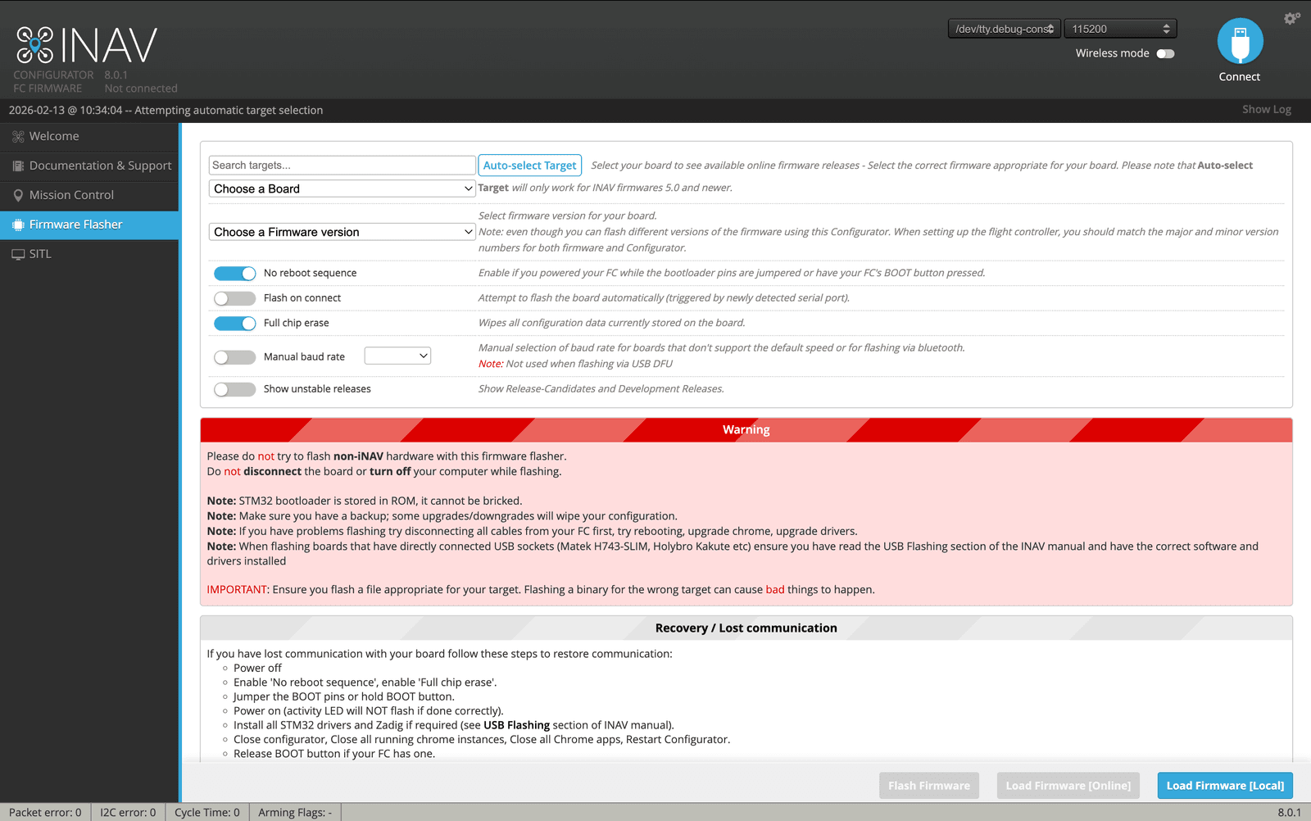Open the Welcome tab
Screen dimensions: 1311x821
click(x=89, y=137)
